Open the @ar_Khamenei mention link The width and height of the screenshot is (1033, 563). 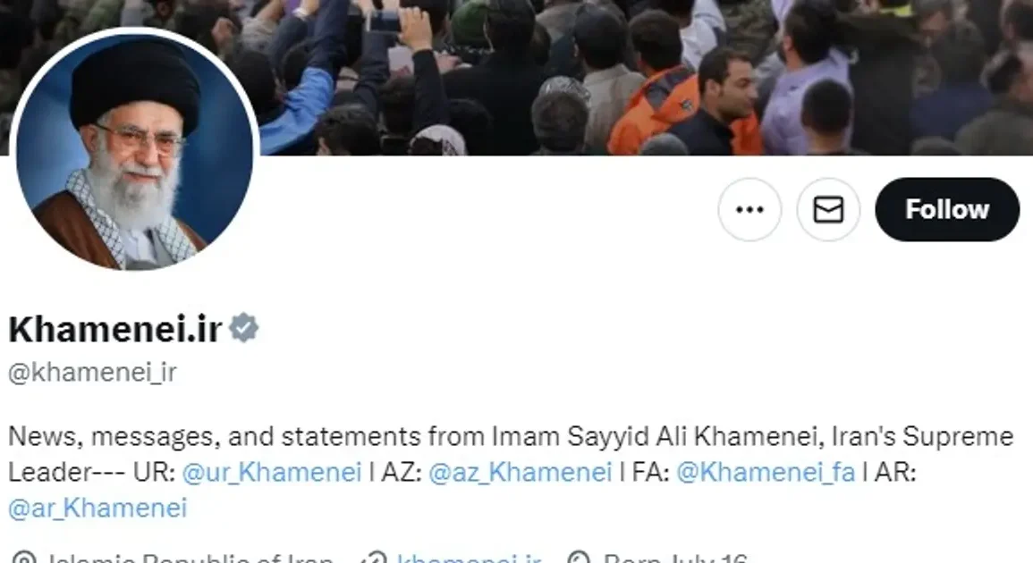coord(97,508)
